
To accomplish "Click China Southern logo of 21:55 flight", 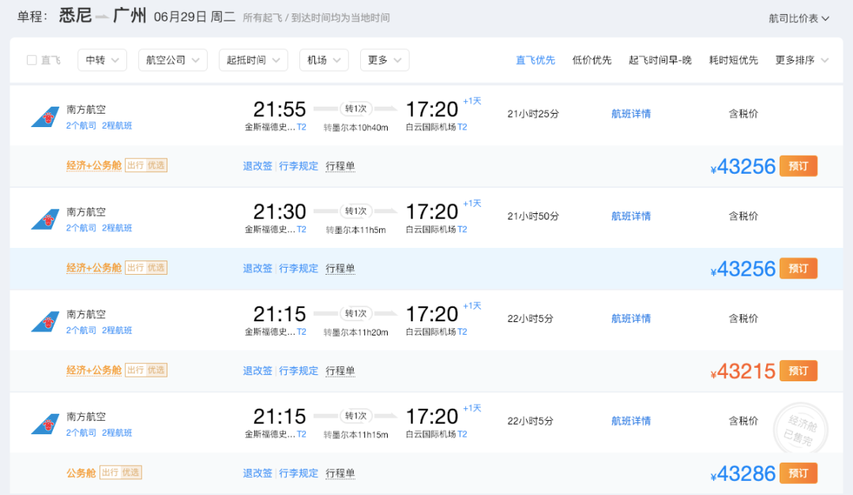I will point(45,117).
